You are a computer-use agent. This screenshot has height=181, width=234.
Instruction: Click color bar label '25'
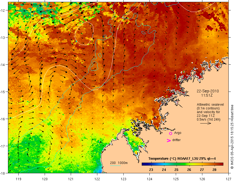pyautogui.click(x=176, y=170)
